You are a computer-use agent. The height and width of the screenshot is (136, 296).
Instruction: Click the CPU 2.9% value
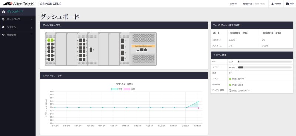(x=231, y=62)
